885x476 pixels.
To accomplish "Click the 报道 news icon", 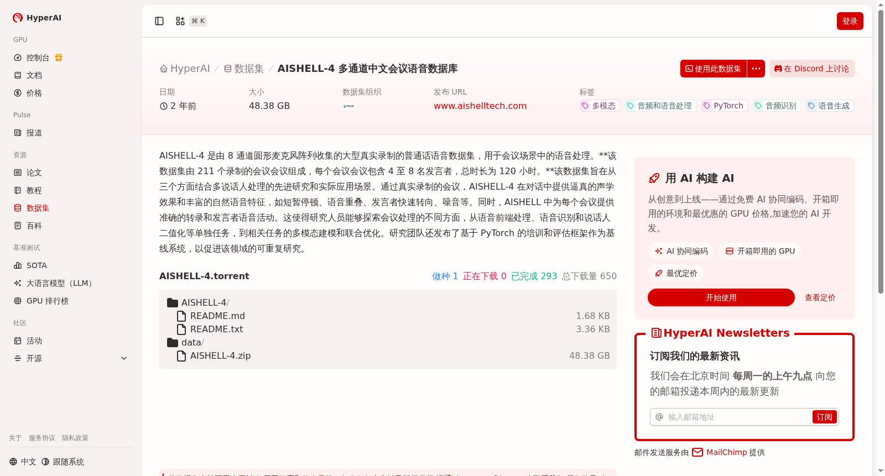I will 18,133.
